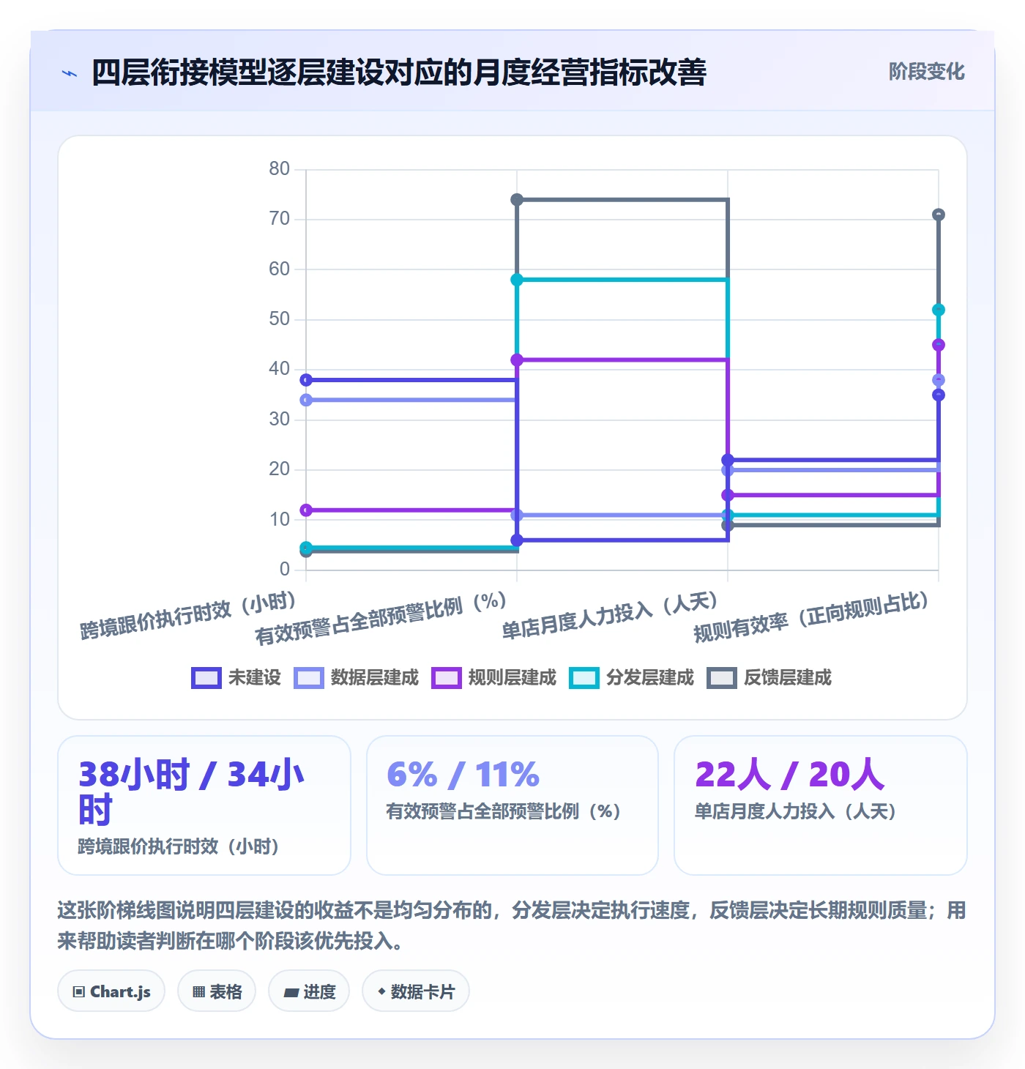Click the Chart.js tag chip
This screenshot has width=1025, height=1069.
coord(111,991)
